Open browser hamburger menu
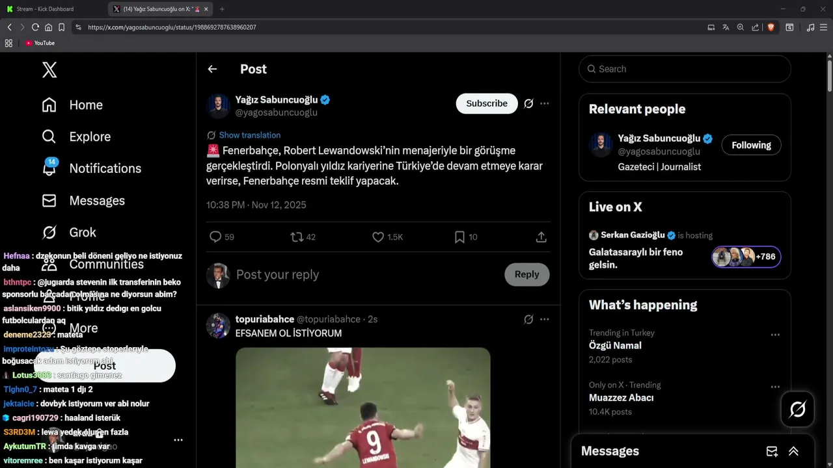 [x=824, y=27]
